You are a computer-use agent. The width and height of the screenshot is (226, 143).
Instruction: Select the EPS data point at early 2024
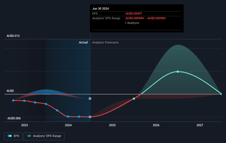click(x=68, y=117)
